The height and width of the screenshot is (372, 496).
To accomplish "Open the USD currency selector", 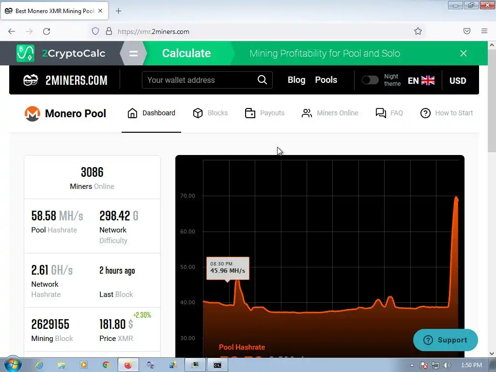I will coord(458,81).
